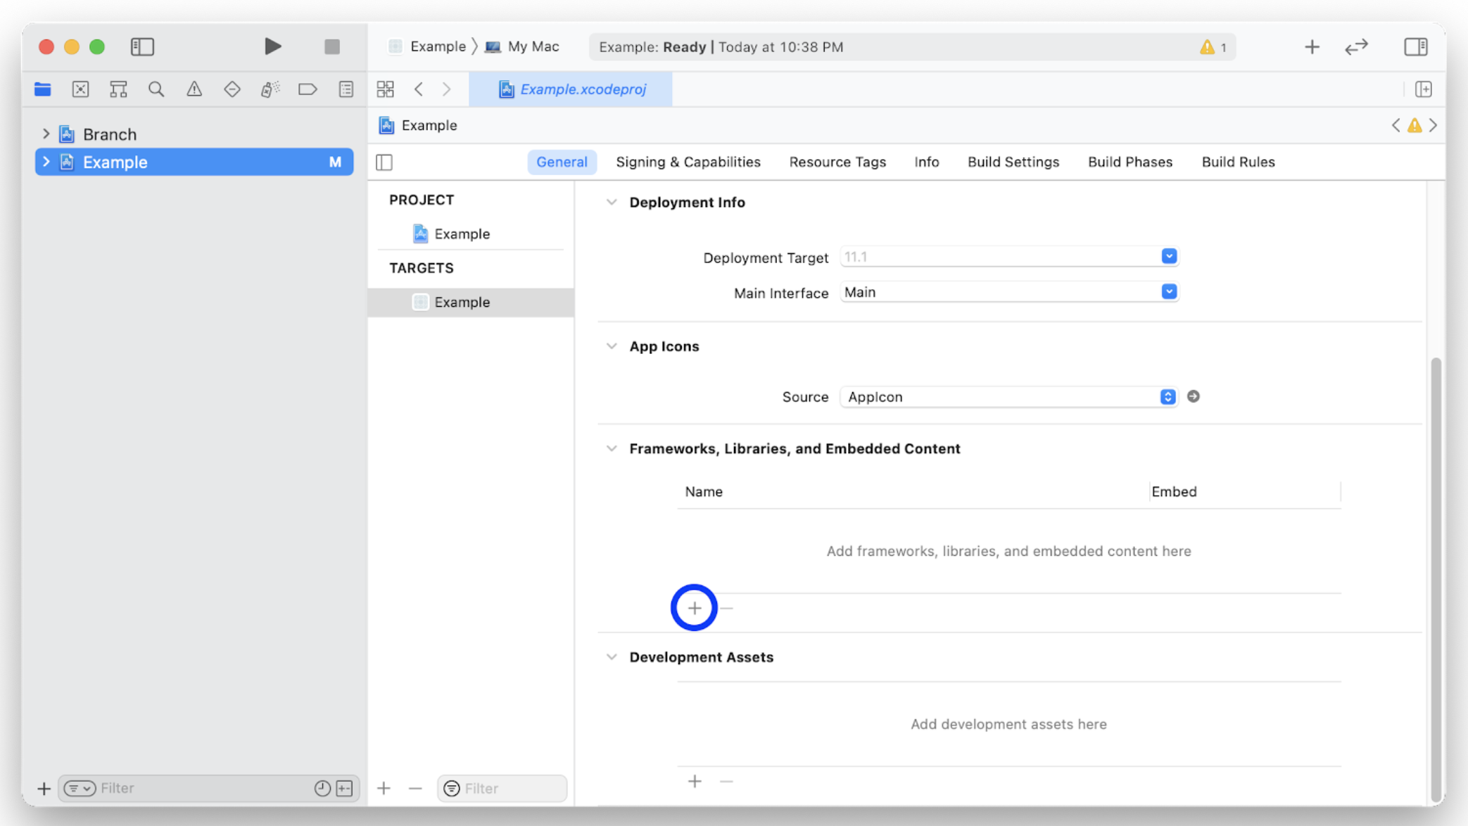The width and height of the screenshot is (1468, 826).
Task: Show only source-controlled files filter
Action: click(x=344, y=788)
